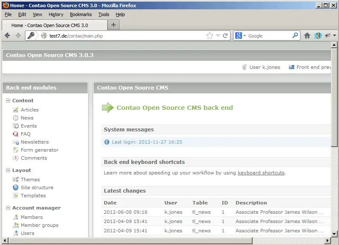
Task: Open the Help menu
Action: (120, 14)
